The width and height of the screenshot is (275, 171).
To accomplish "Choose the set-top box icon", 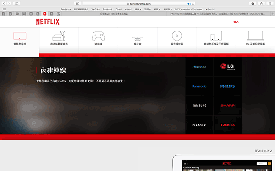I will 137,36.
